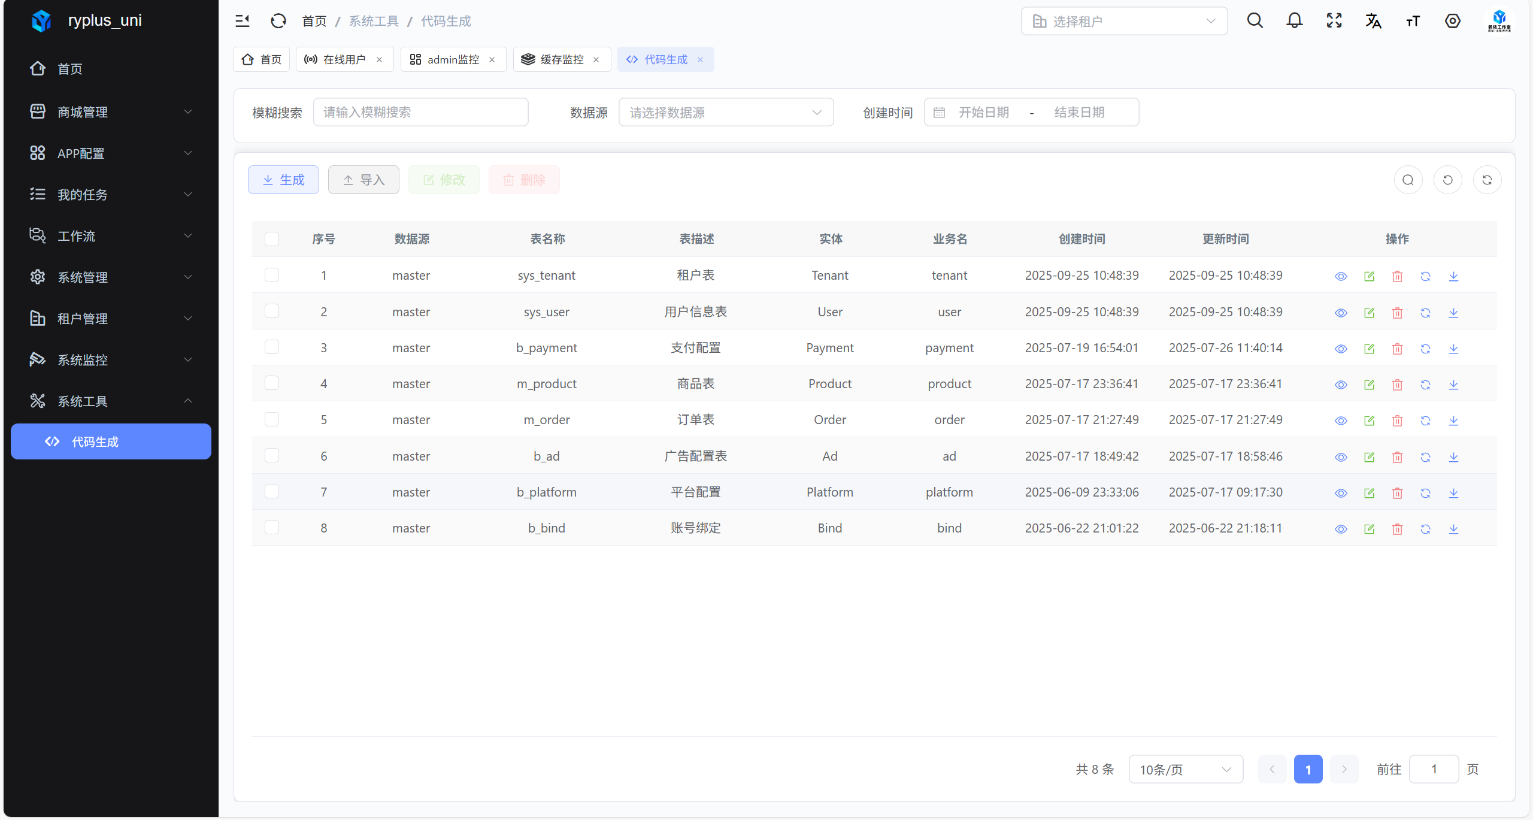This screenshot has height=820, width=1533.
Task: Tick the select-all header checkbox
Action: point(272,239)
